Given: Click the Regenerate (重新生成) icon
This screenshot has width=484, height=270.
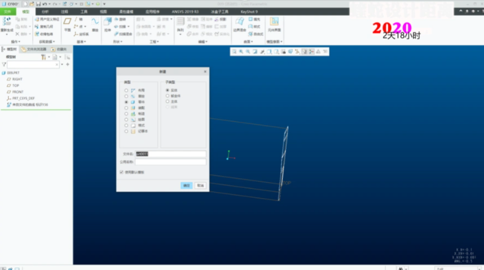Looking at the screenshot, I should click(7, 24).
